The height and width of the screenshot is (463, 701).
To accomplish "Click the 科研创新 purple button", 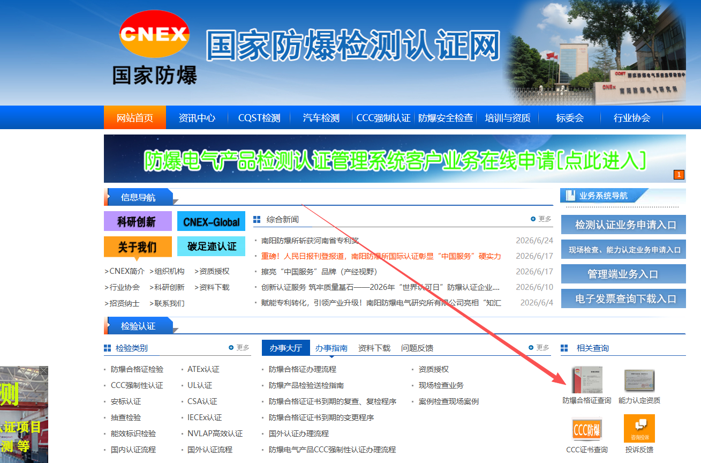I will (x=138, y=221).
